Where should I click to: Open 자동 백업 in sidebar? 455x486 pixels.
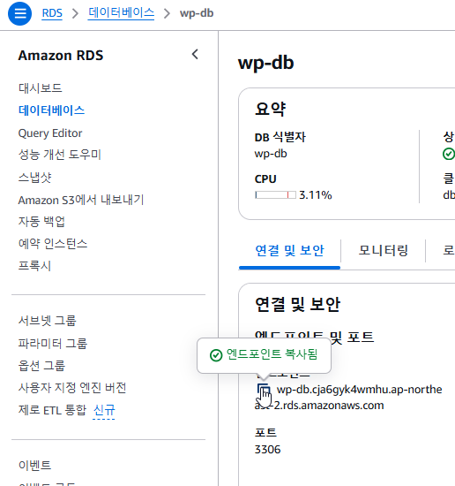[x=41, y=221]
